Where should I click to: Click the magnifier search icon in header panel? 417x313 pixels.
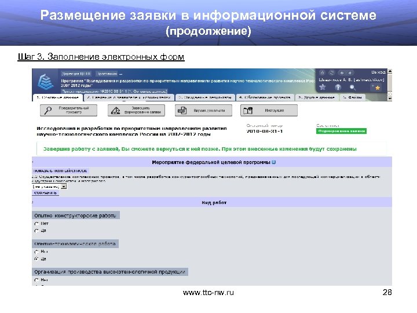coord(352,87)
